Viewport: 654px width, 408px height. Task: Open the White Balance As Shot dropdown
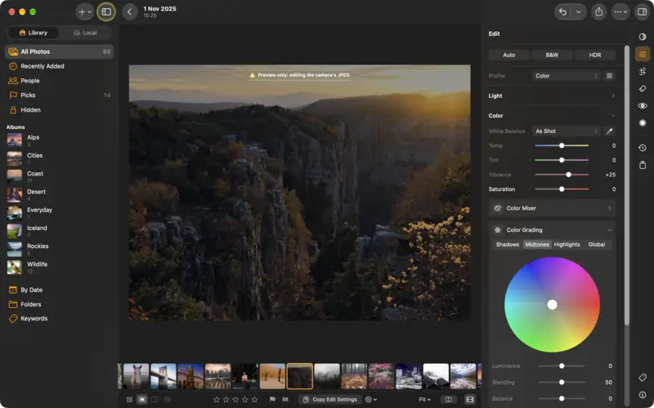[x=567, y=131]
